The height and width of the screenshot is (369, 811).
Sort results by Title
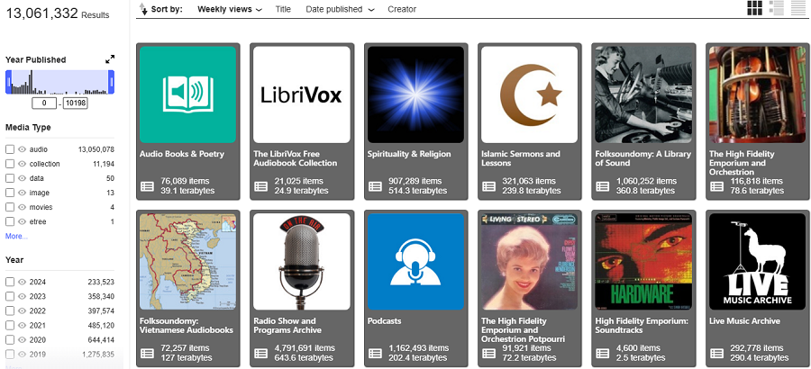tap(283, 9)
